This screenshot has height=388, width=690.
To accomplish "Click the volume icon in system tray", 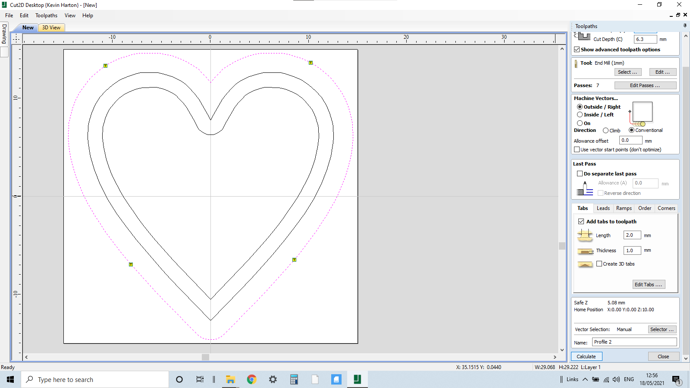I will coord(616,379).
